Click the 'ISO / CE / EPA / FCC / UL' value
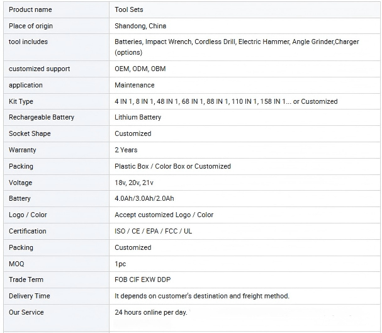The image size is (382, 333). point(154,231)
